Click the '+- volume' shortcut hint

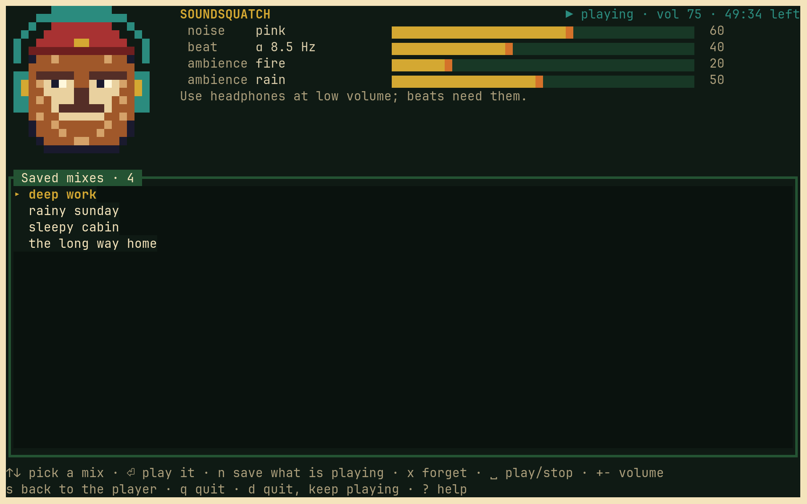pos(630,473)
